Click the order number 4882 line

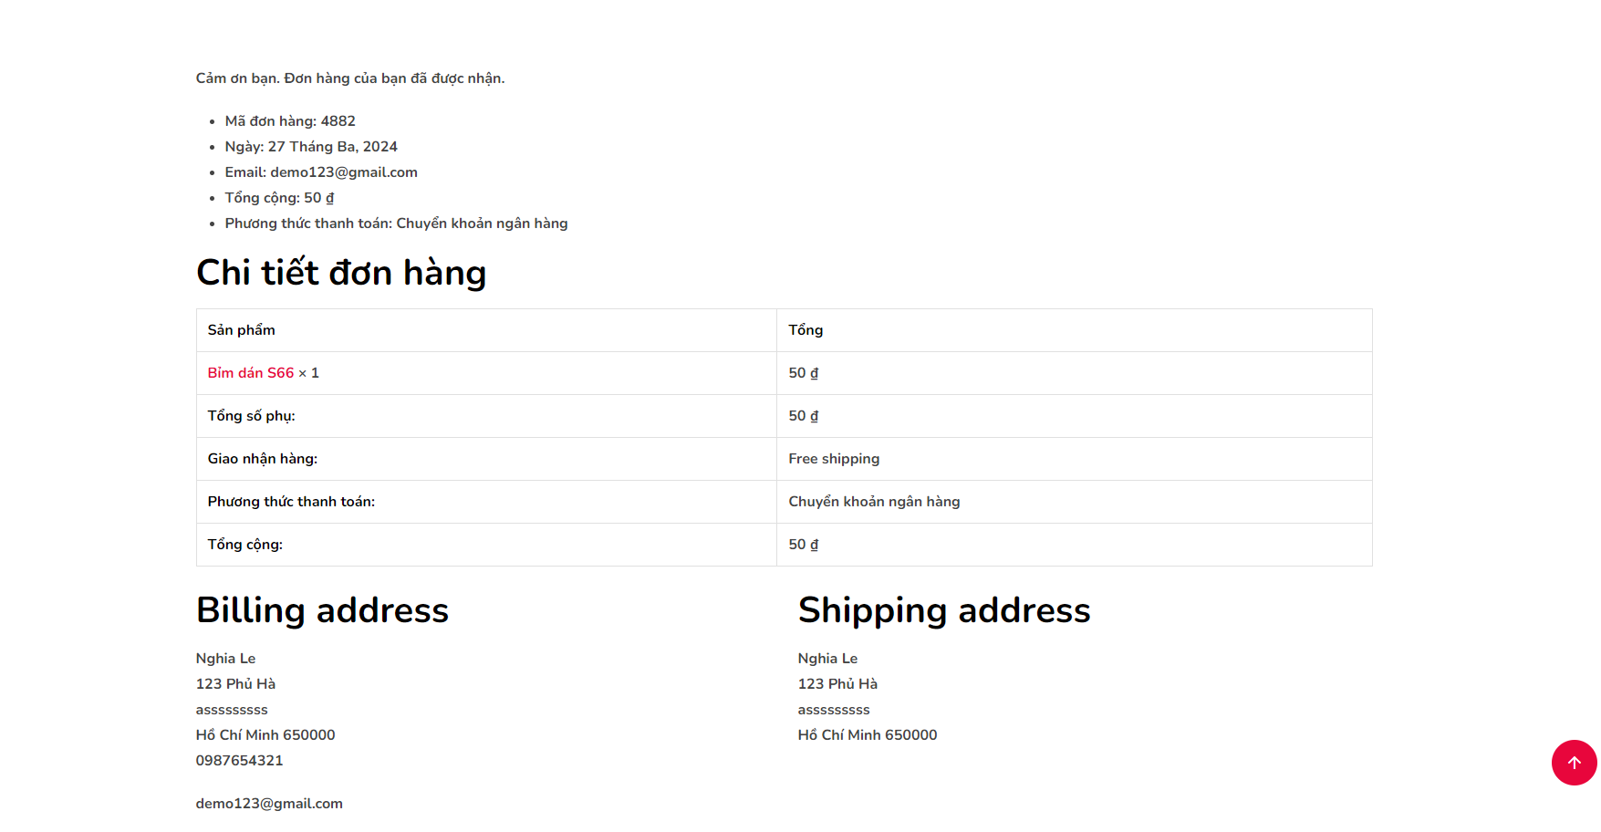[x=290, y=121]
